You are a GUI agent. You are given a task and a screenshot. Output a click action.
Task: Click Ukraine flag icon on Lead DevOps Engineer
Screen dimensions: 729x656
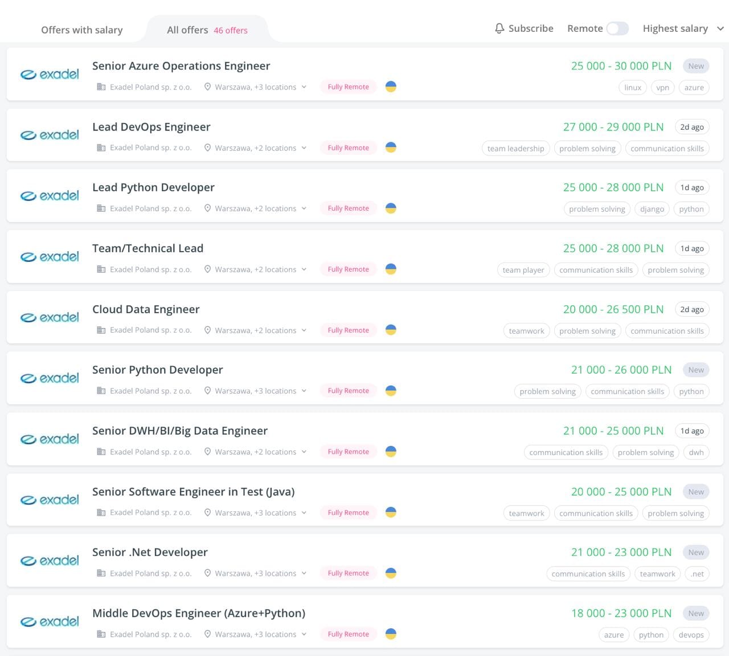[391, 147]
